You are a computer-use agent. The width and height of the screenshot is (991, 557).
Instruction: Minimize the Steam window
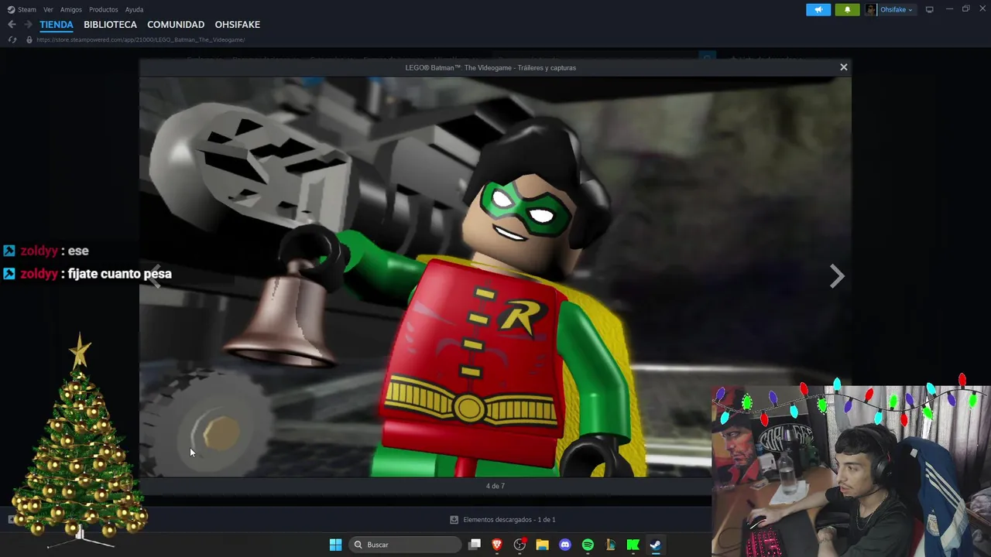pos(950,9)
